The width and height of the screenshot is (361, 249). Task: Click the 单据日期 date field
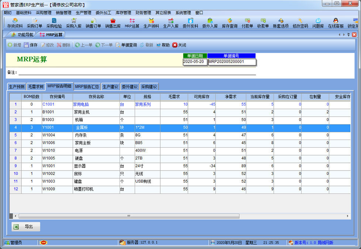(195, 62)
